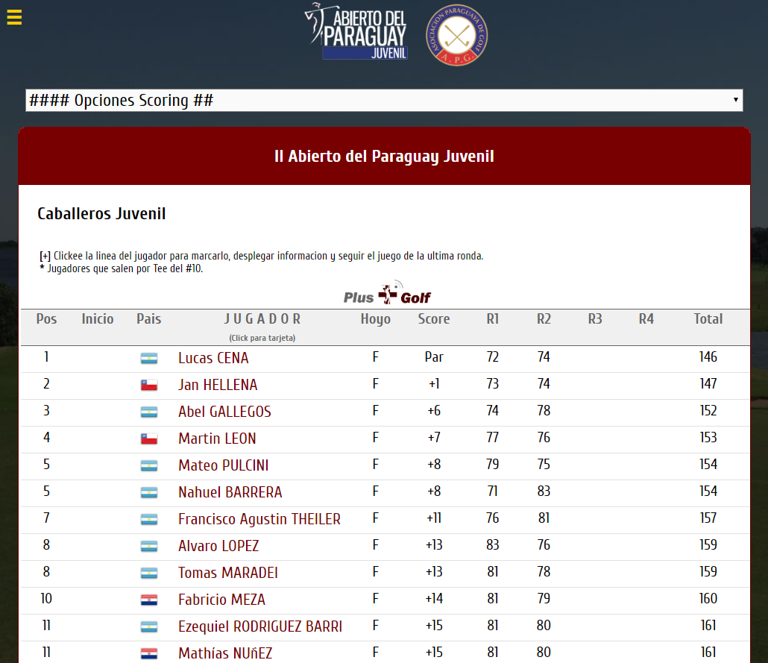Click the Chile flag beside Jan HELLENA
Viewport: 768px width, 663px height.
[149, 386]
